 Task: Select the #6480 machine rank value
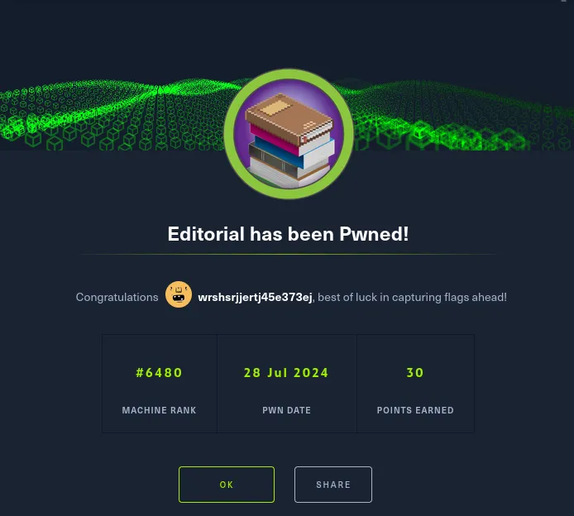point(159,373)
